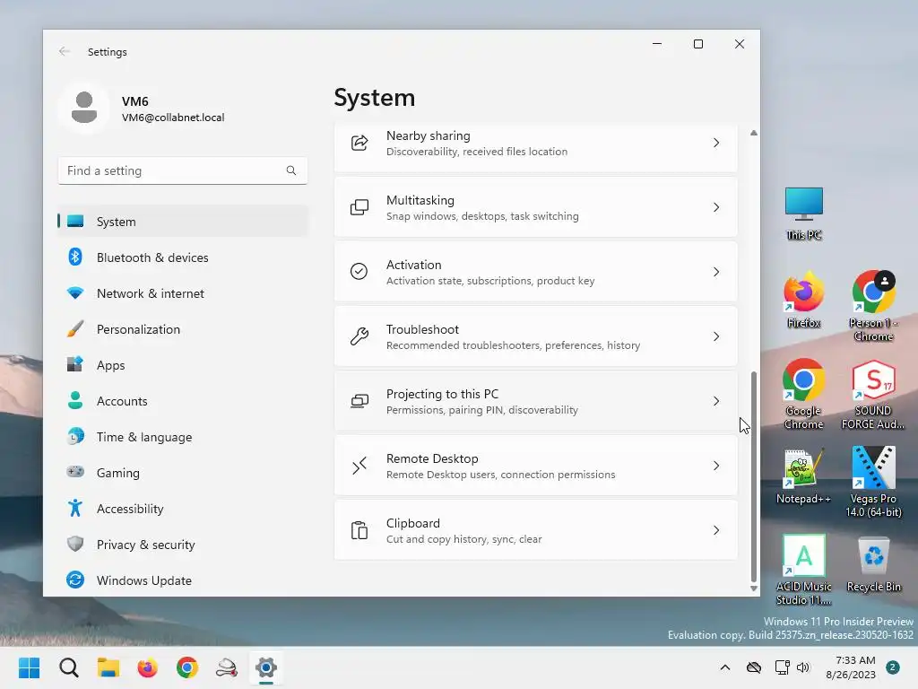Screen dimensions: 918x689
Task: Click the cloud sync off tray icon
Action: click(x=753, y=667)
